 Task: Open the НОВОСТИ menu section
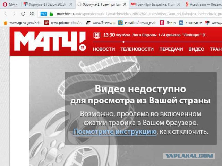104,49
